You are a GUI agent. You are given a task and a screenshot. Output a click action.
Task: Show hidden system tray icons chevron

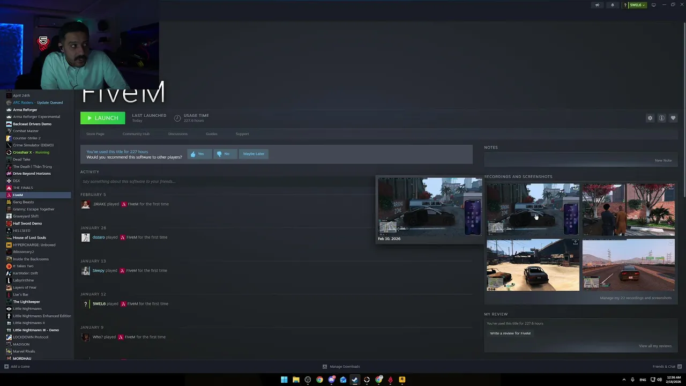[x=624, y=380]
